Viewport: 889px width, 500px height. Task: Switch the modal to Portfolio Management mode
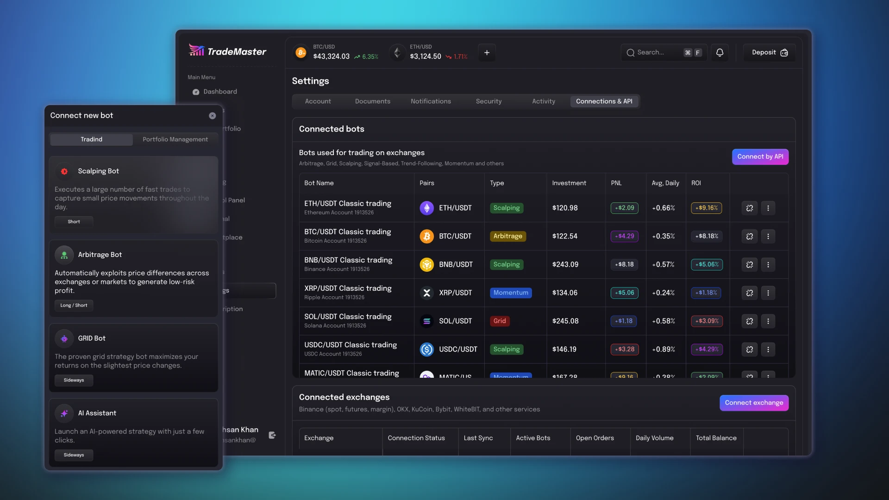point(175,139)
